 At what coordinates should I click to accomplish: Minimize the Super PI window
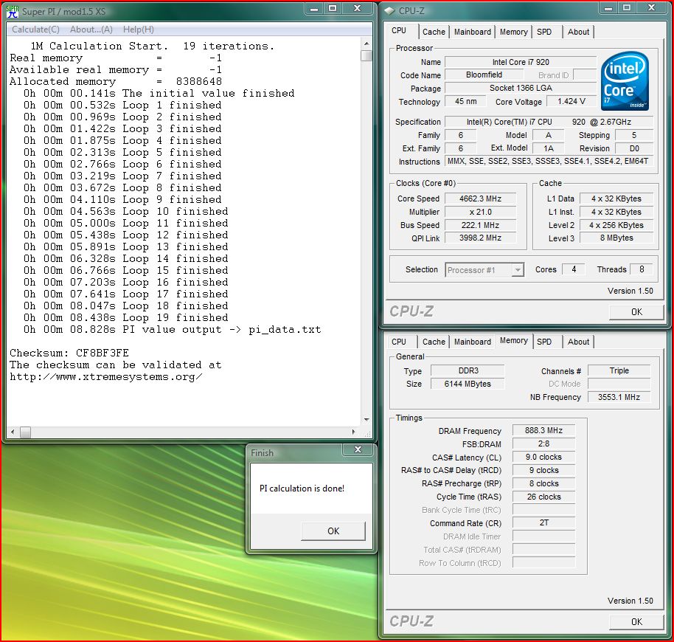pos(314,9)
